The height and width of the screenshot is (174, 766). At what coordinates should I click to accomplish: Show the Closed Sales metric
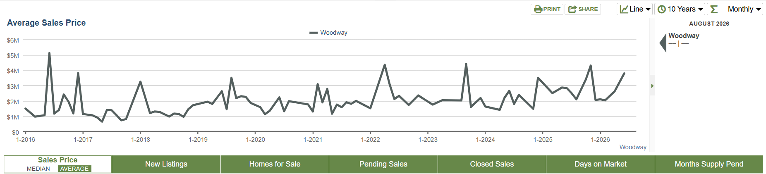tap(492, 164)
